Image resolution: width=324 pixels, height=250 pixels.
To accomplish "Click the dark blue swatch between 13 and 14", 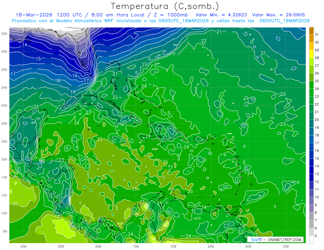I will tap(311, 170).
